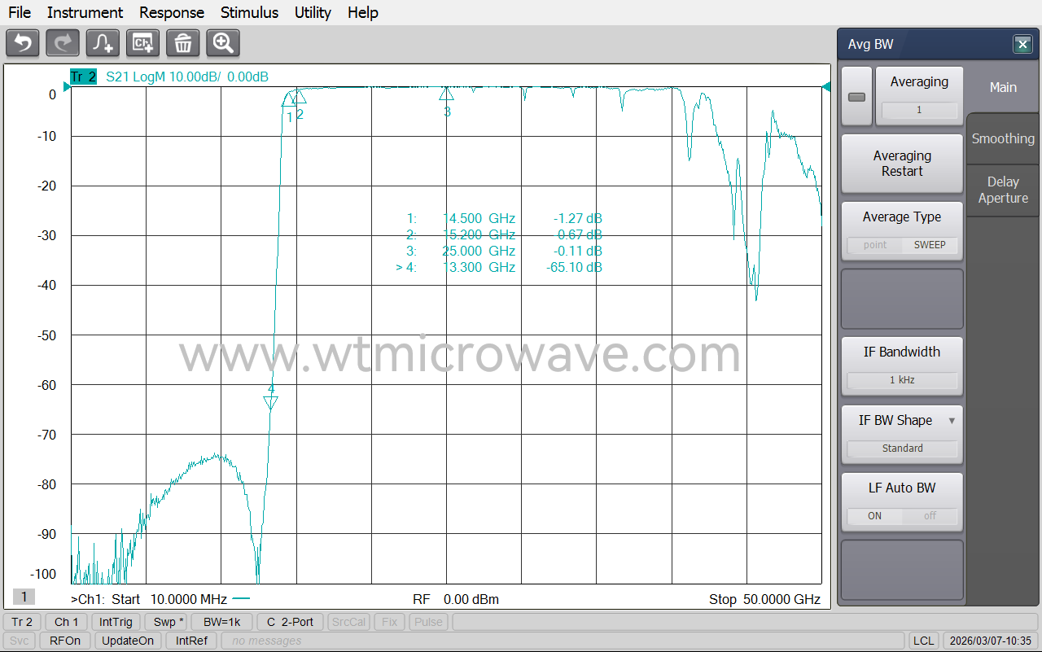The height and width of the screenshot is (652, 1042).
Task: Select marker 4 on filter skirt
Action: pyautogui.click(x=271, y=403)
